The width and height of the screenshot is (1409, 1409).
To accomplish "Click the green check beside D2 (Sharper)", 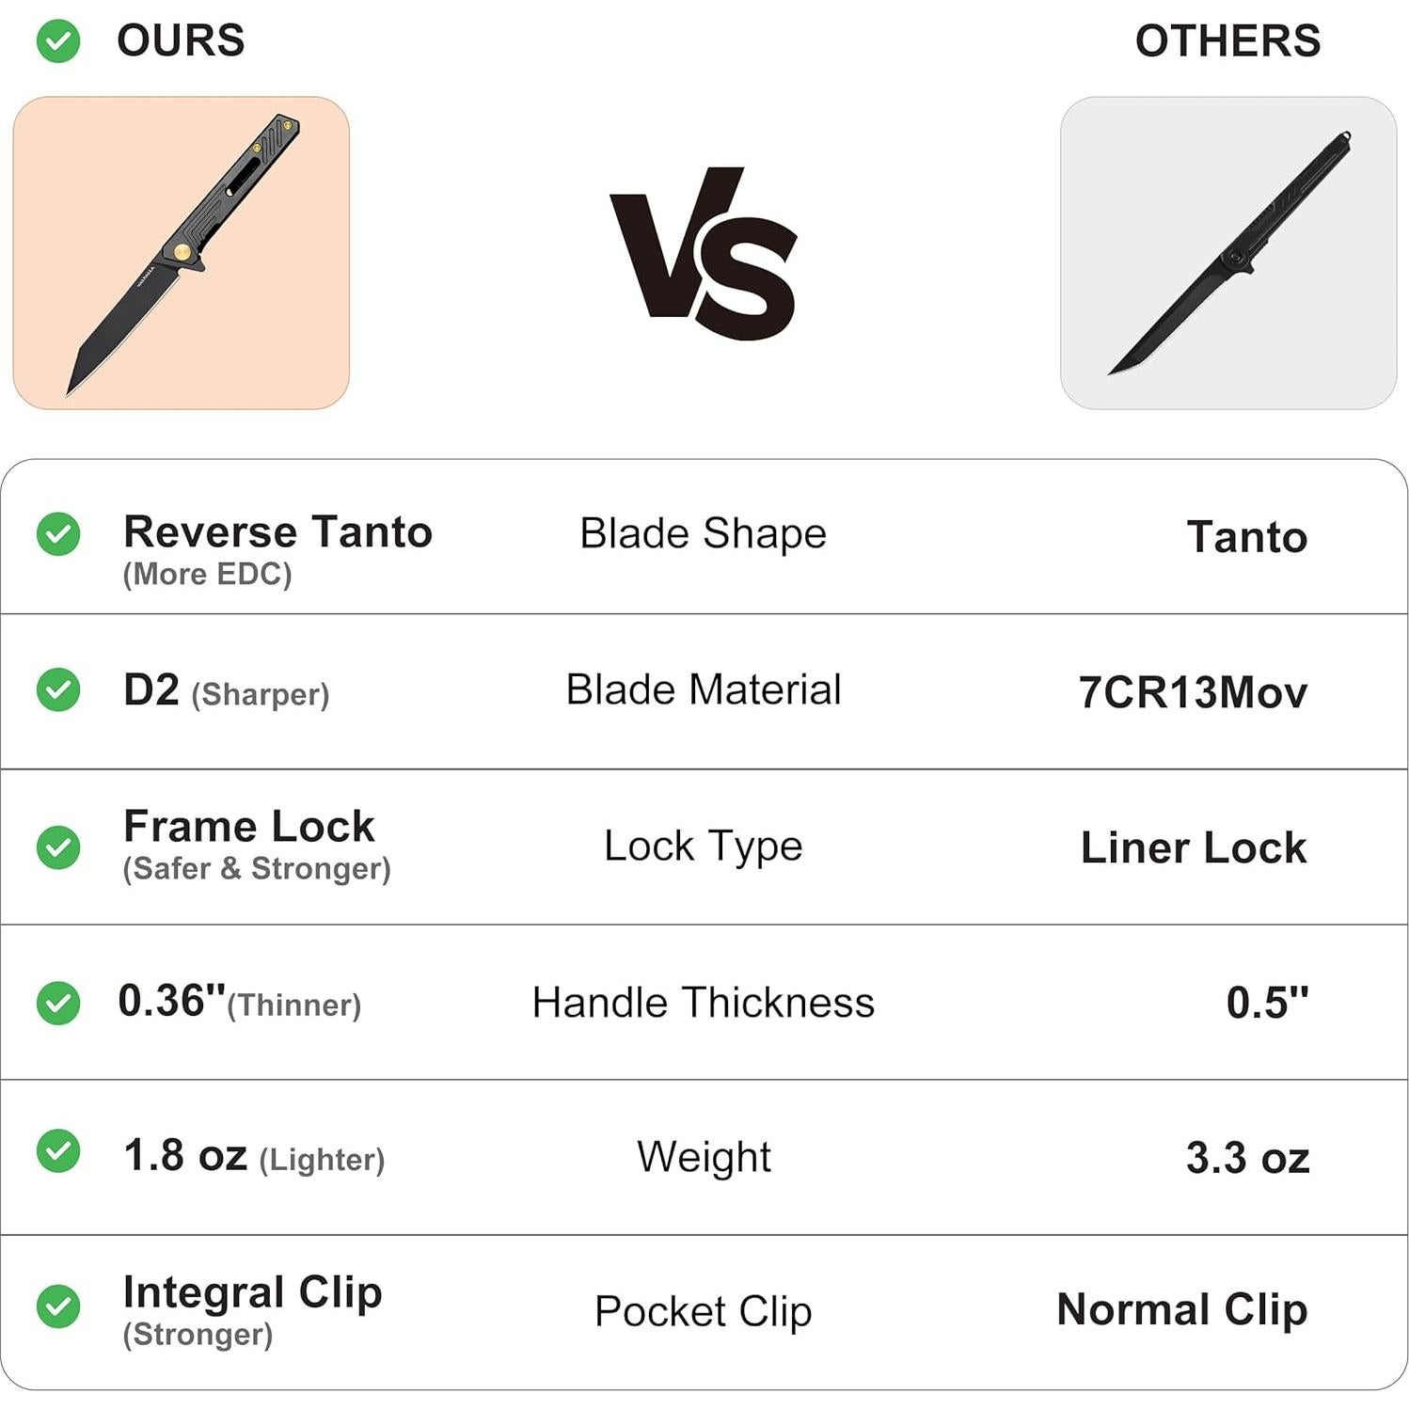I will coord(58,689).
